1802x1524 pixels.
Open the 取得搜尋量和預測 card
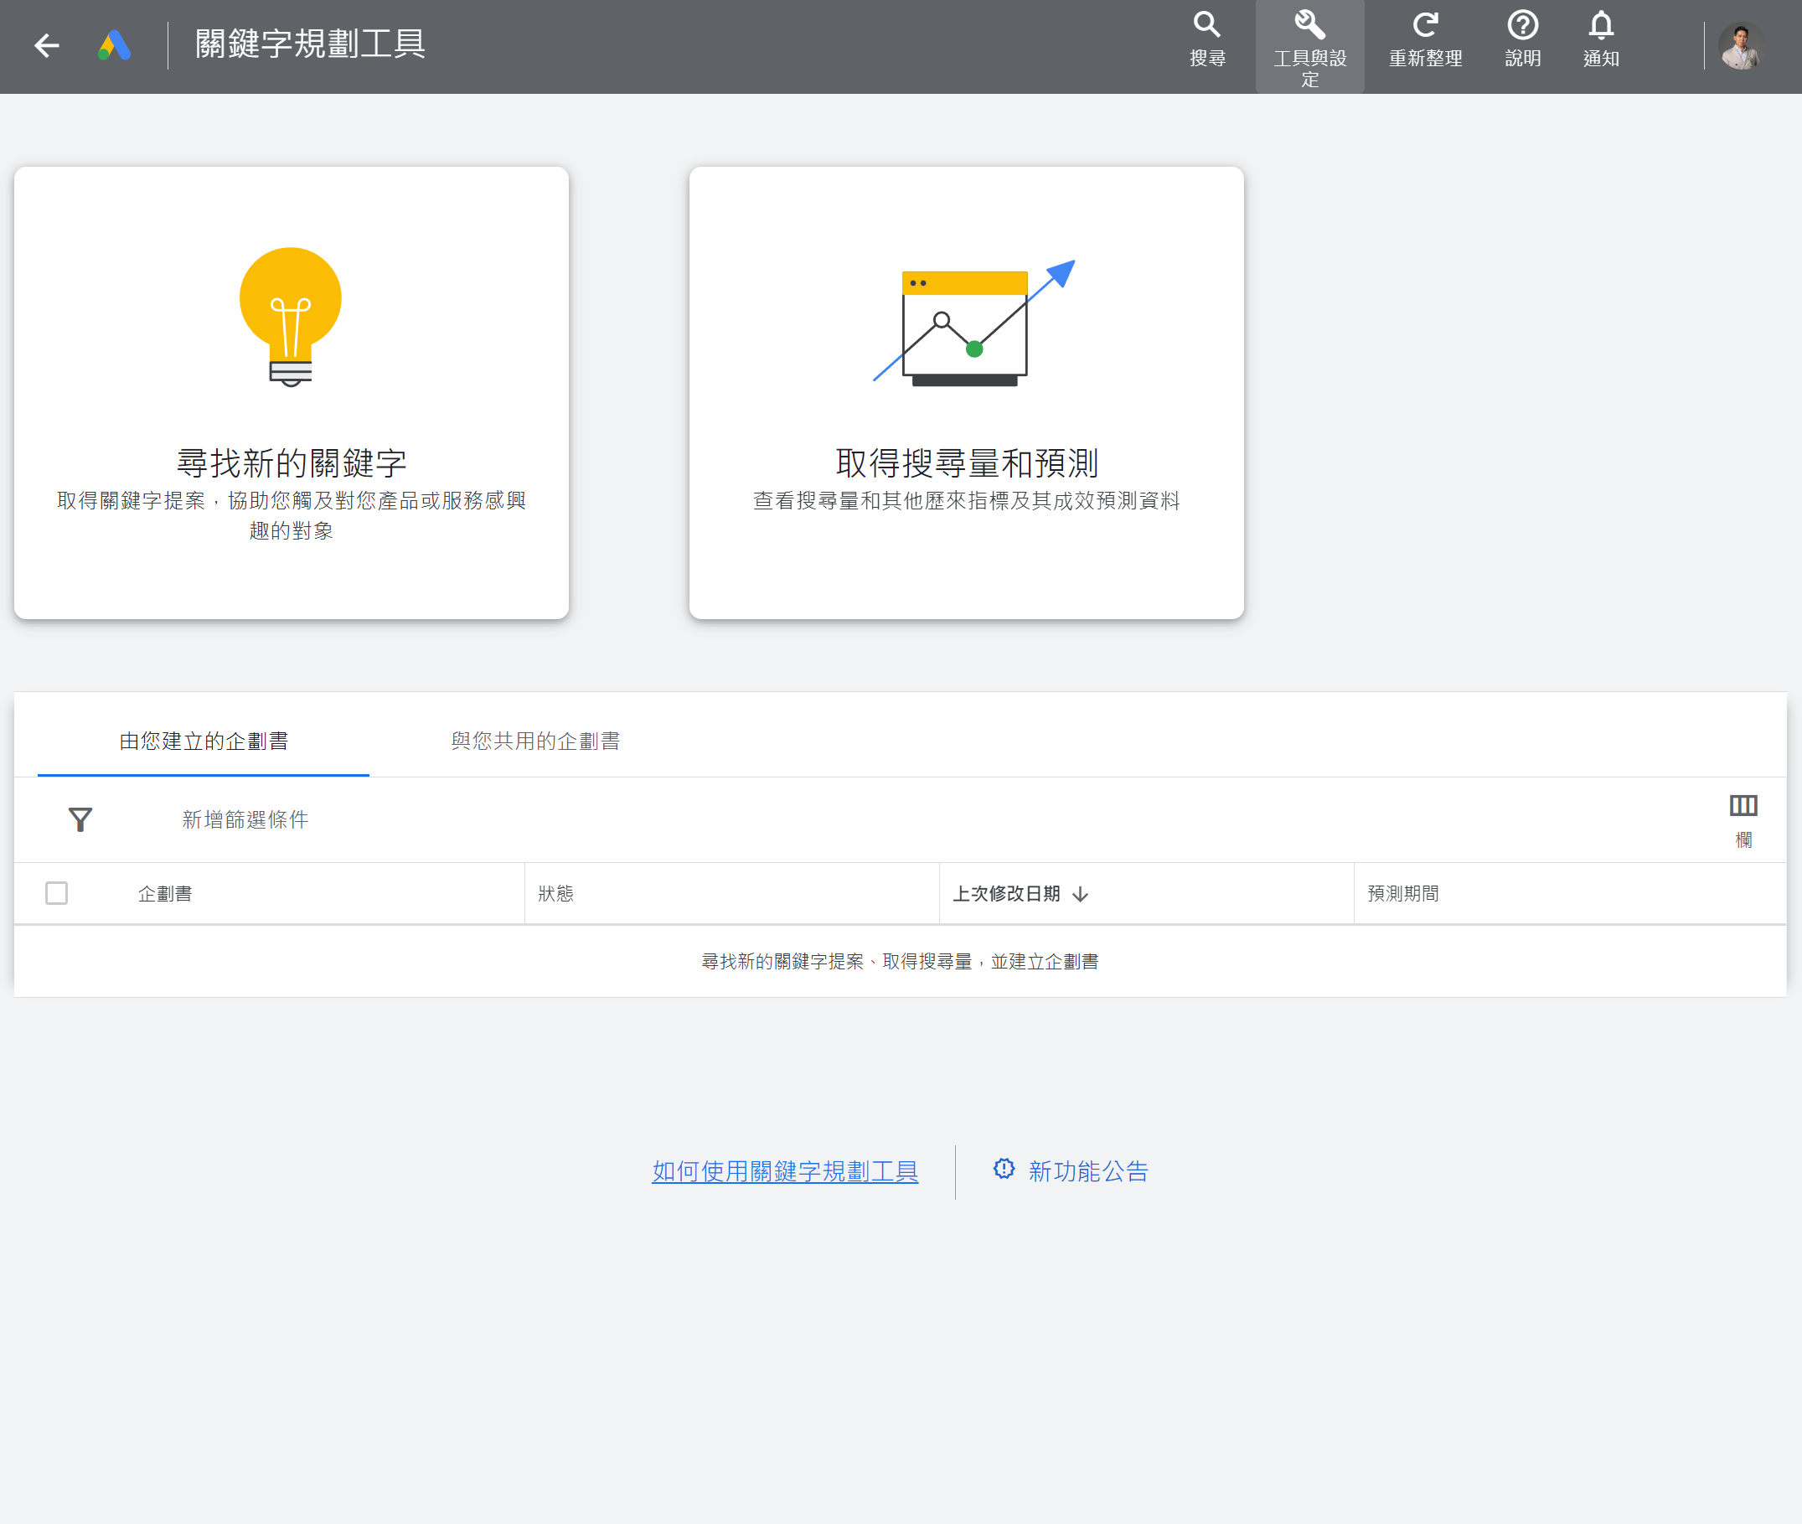coord(966,393)
